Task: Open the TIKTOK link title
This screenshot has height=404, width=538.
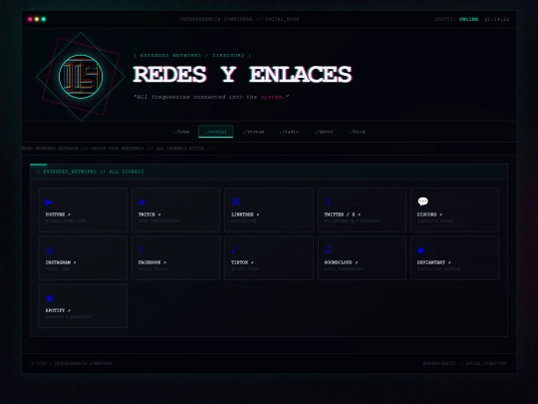Action: pyautogui.click(x=239, y=262)
